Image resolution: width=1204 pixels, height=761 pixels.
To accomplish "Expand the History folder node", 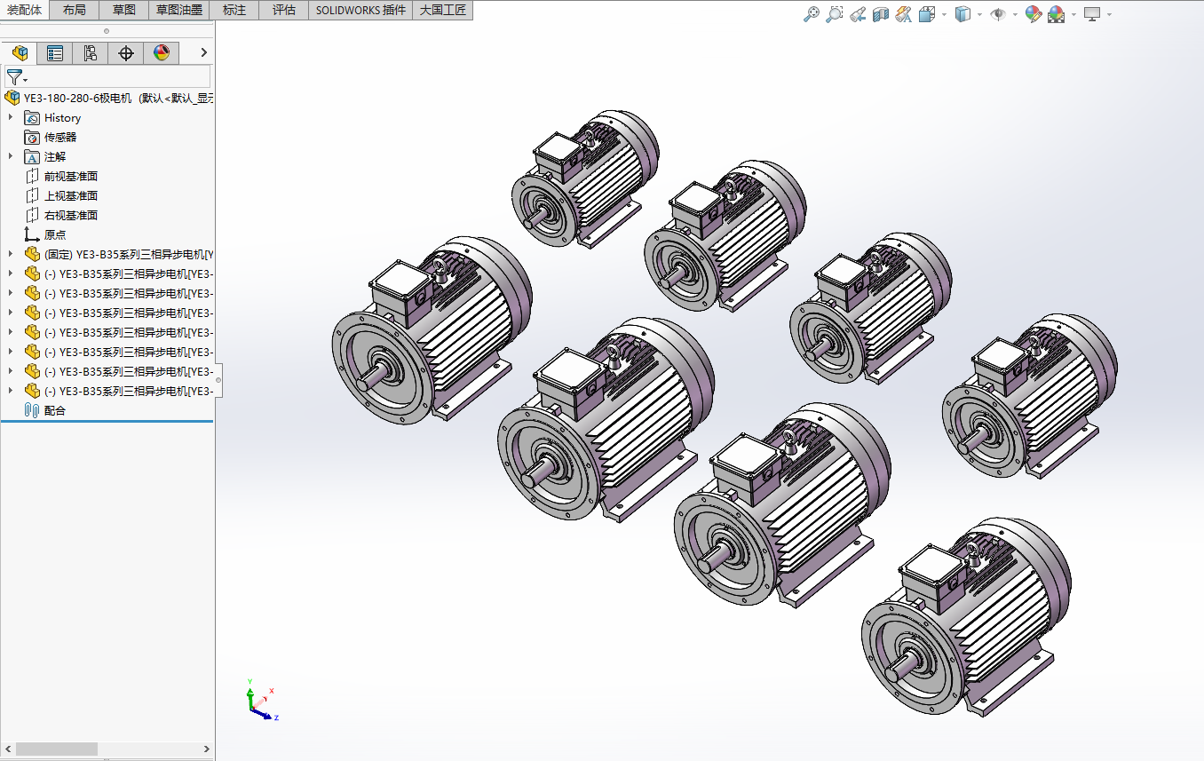I will 11,117.
